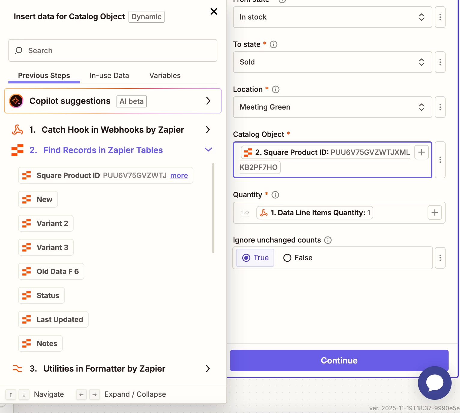Select the Status field pill
Viewport: 460px width, 413px height.
(x=41, y=295)
